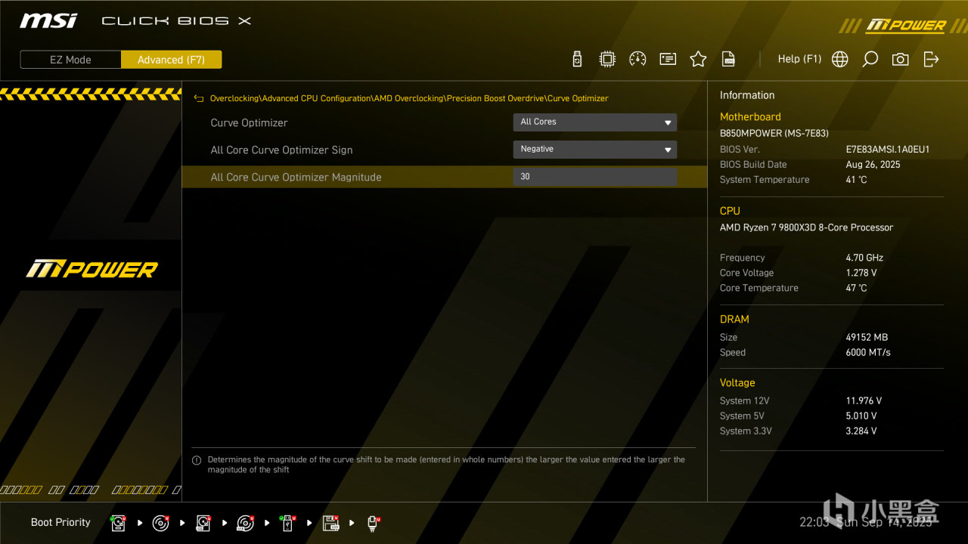Viewport: 968px width, 544px height.
Task: Select the USB key boot device icon
Action: (287, 523)
